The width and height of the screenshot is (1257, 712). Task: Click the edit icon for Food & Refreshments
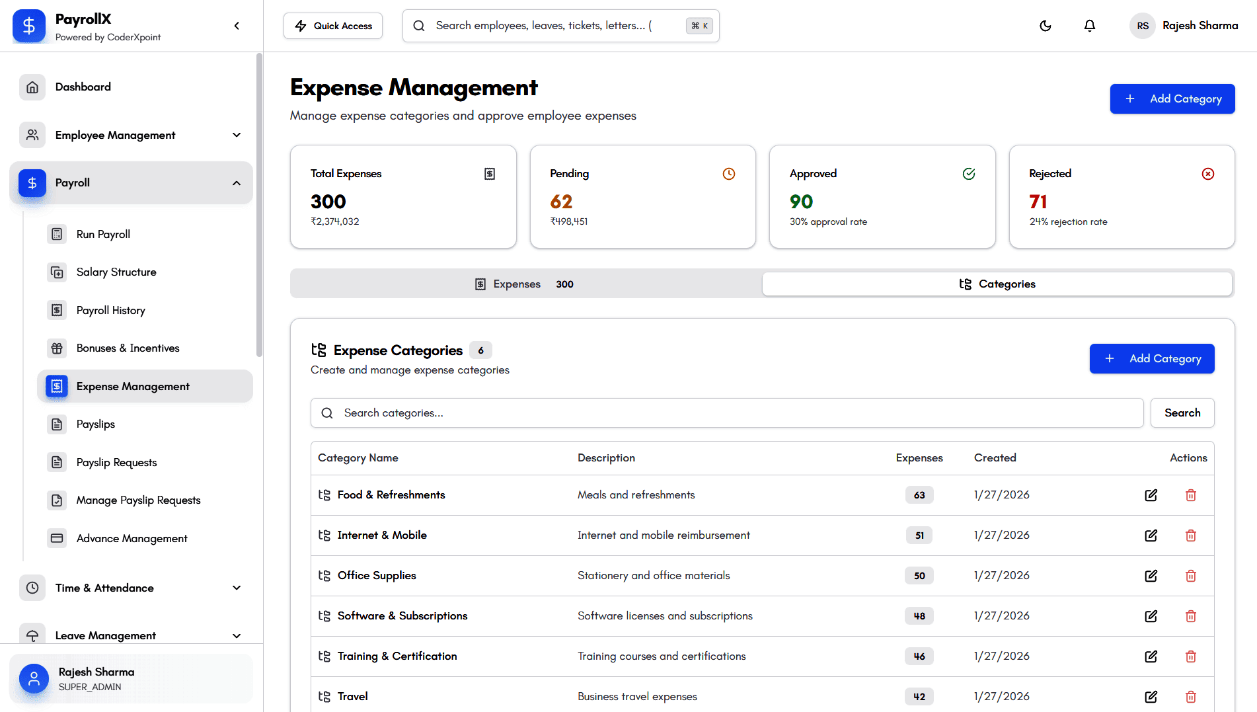1151,495
